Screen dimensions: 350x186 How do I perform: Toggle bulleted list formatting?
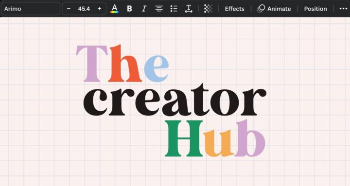click(x=174, y=9)
